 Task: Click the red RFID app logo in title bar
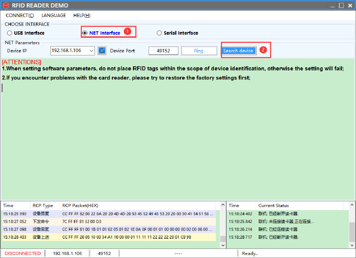click(6, 5)
